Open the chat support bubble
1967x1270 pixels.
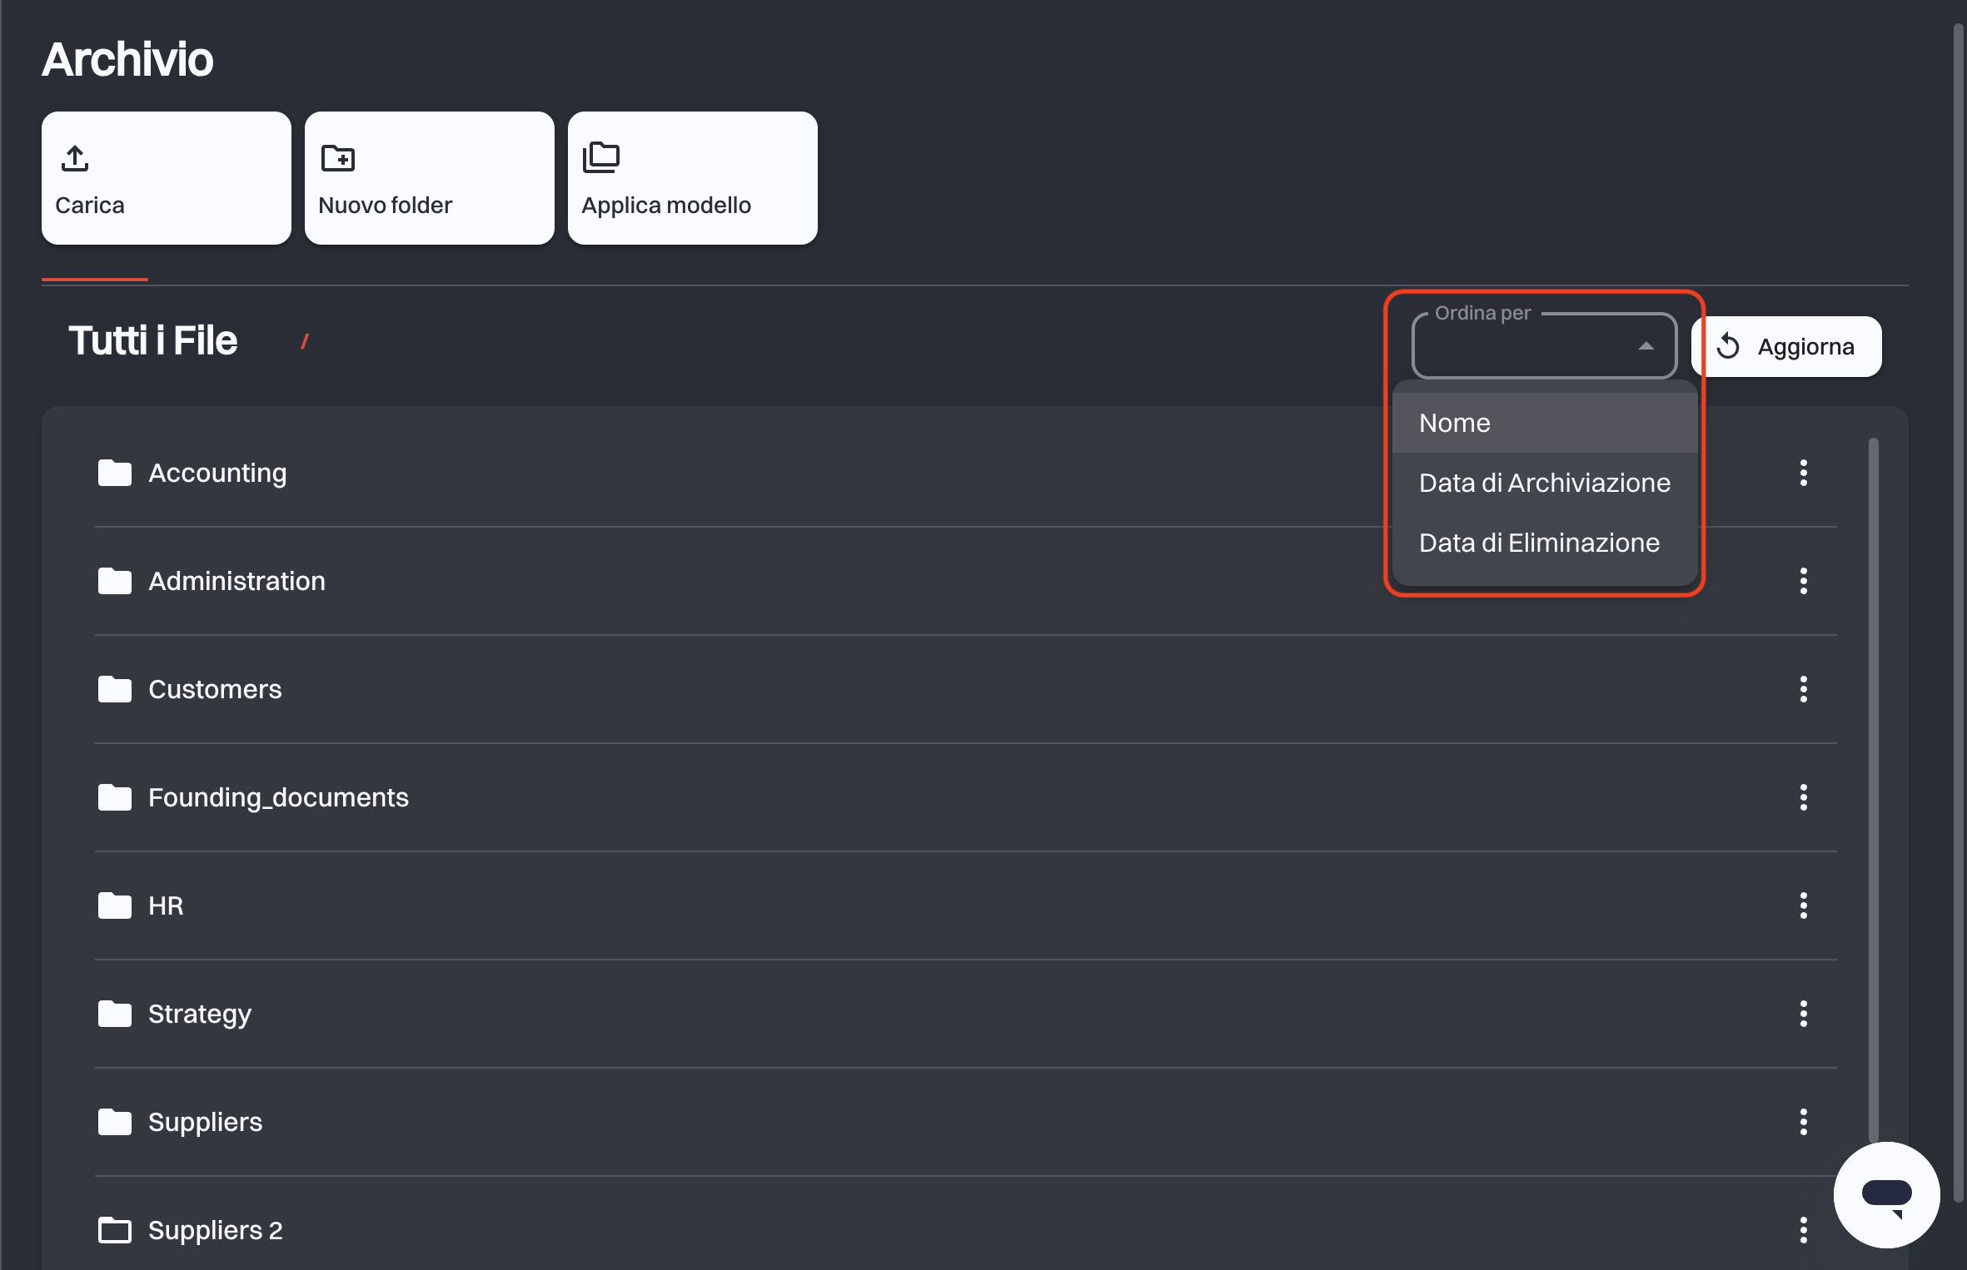point(1887,1195)
